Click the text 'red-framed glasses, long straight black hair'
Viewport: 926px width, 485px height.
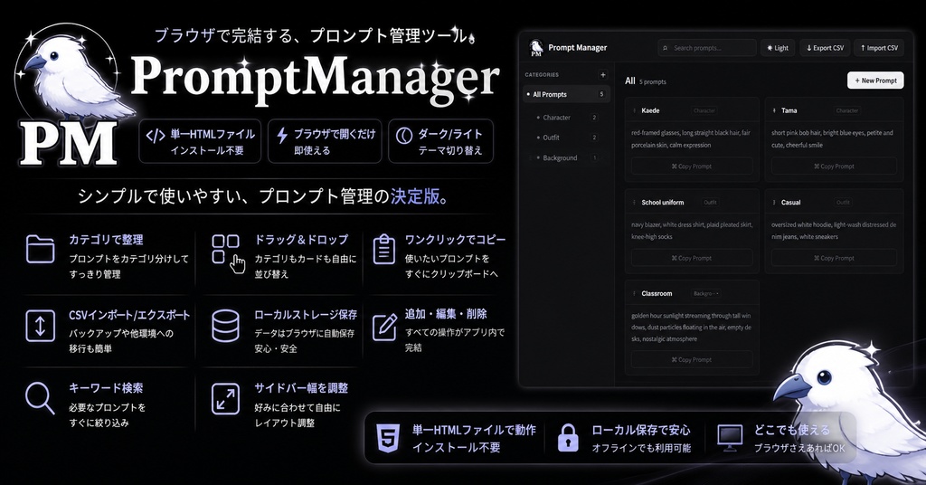(685, 133)
